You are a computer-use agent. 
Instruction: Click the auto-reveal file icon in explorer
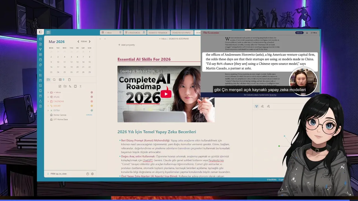(75, 86)
